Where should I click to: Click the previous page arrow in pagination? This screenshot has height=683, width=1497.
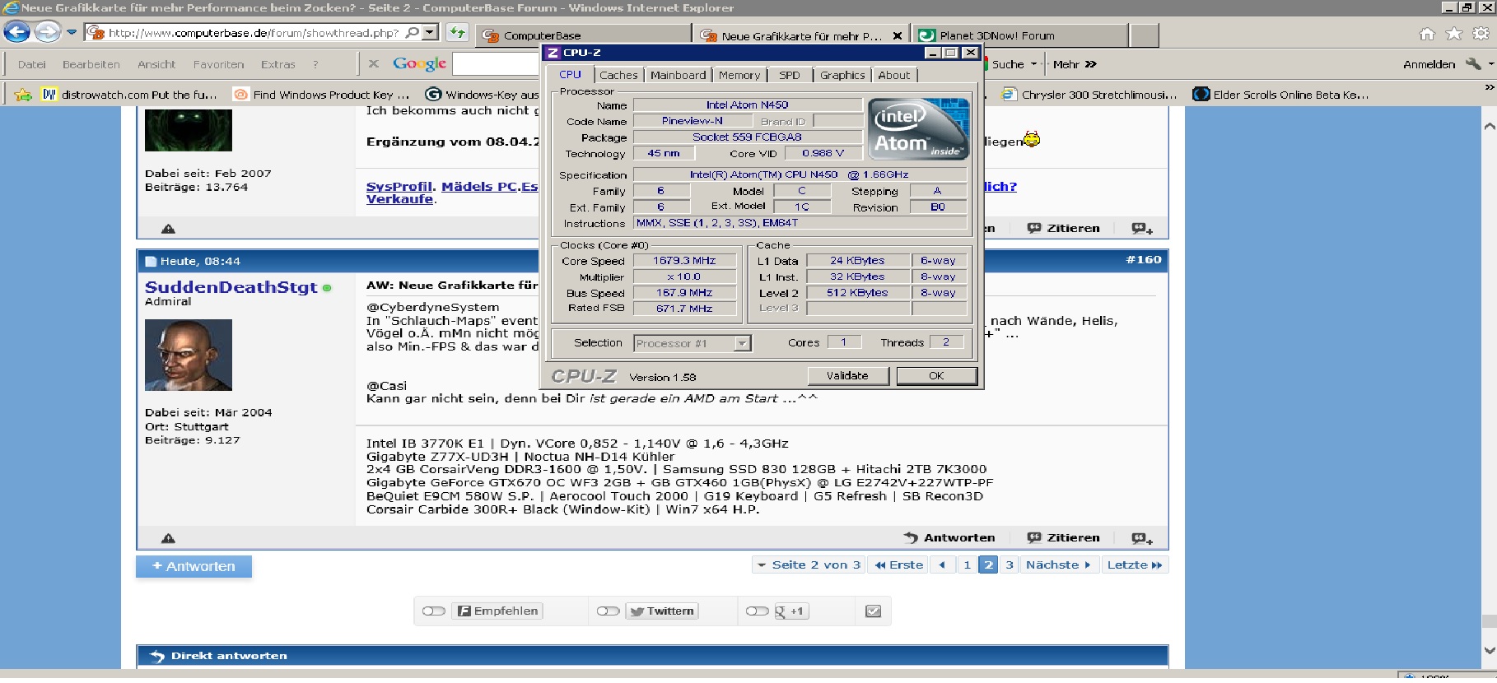[x=942, y=565]
